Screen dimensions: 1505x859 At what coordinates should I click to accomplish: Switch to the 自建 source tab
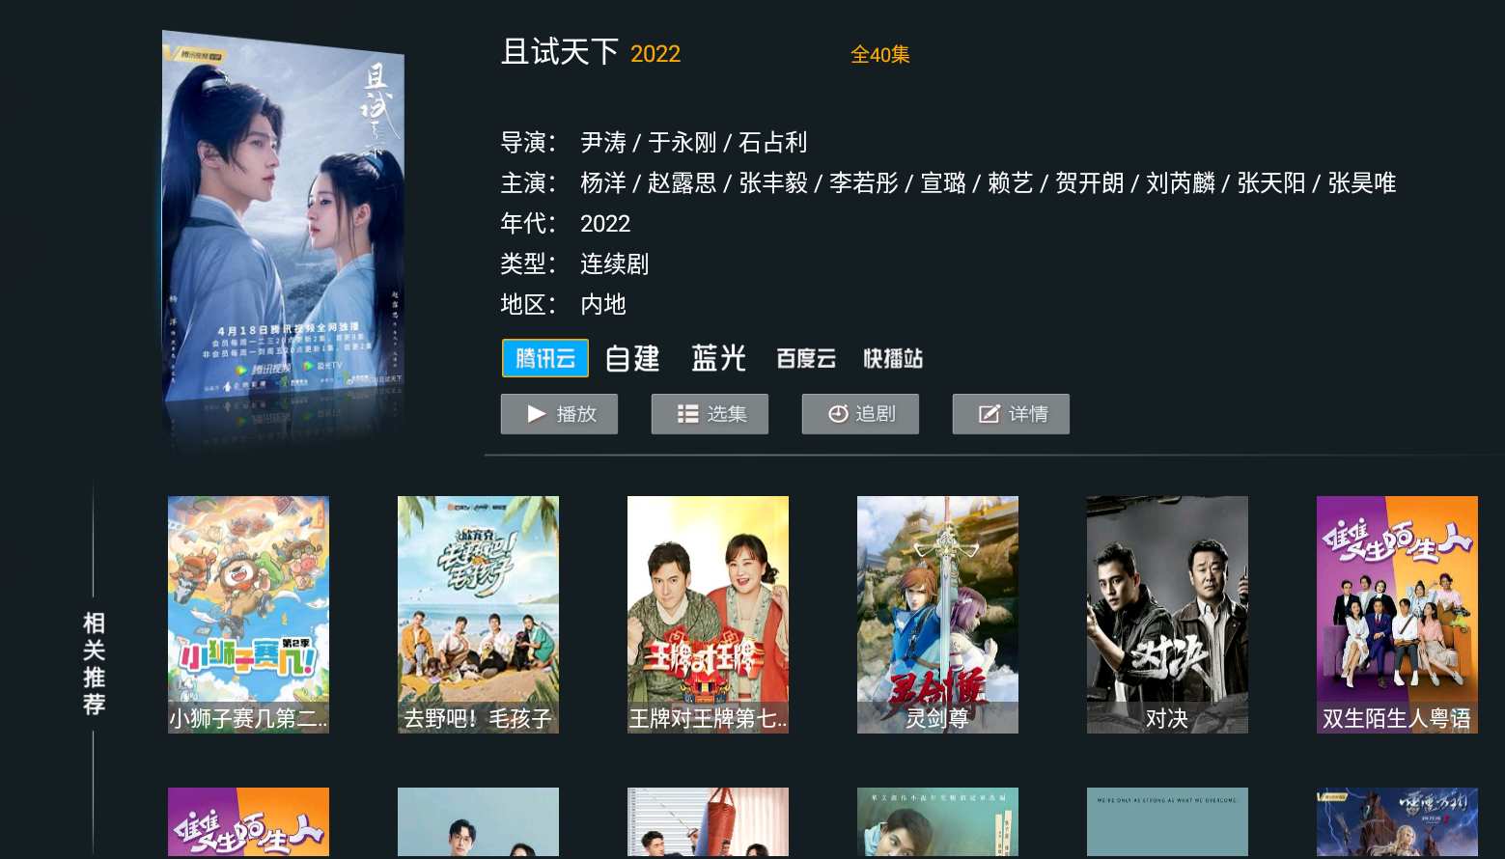(632, 358)
